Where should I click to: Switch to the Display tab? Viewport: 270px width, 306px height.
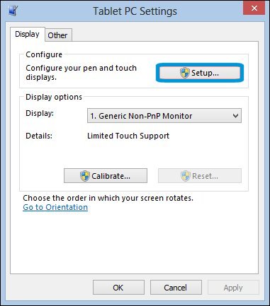[x=27, y=35]
